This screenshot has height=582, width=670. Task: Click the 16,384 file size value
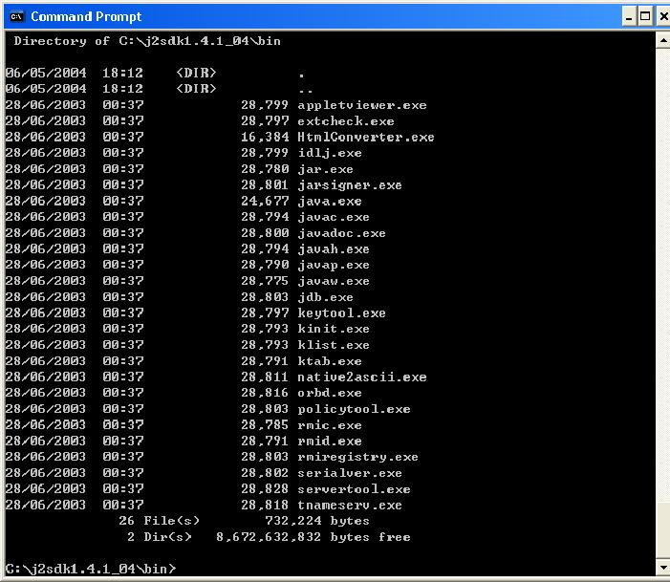(265, 138)
